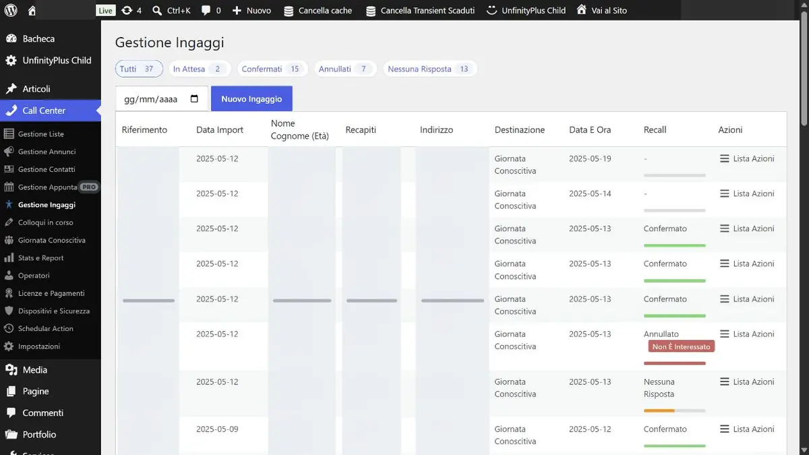Viewport: 809px width, 455px height.
Task: Click the Live status badge
Action: pos(105,10)
